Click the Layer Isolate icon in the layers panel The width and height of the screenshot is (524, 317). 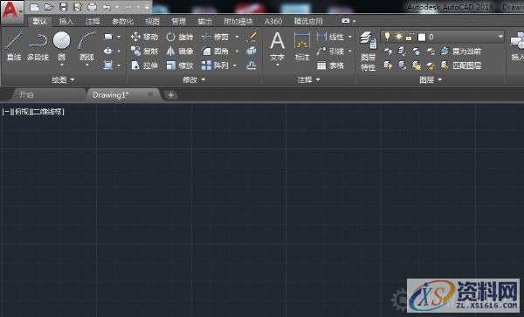pyautogui.click(x=402, y=52)
